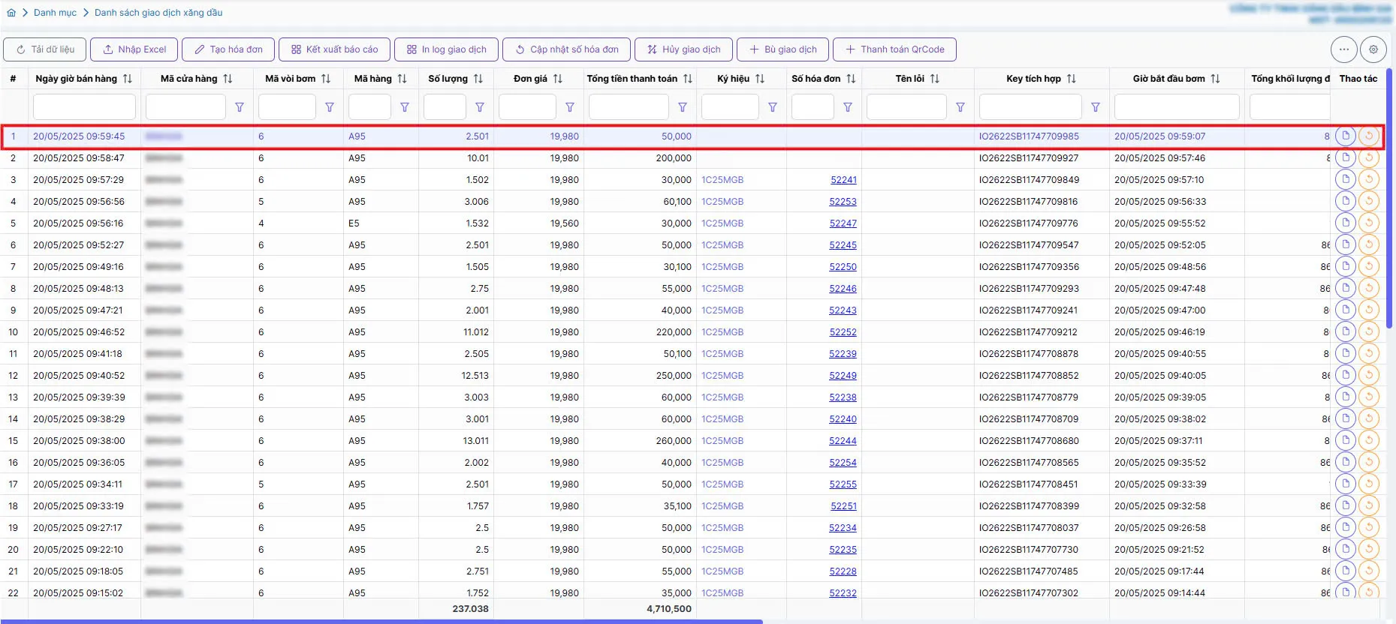The height and width of the screenshot is (624, 1396).
Task: Open filter icon for Mã cửa hàng column
Action: tap(240, 107)
